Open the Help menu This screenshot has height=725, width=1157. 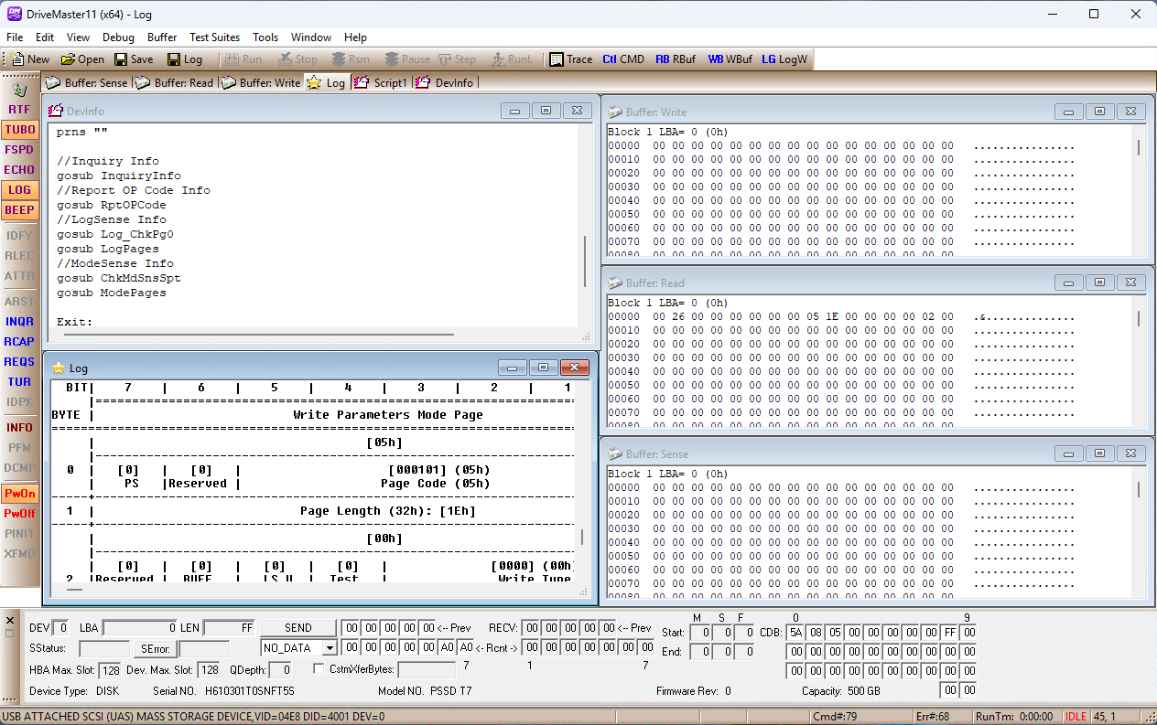[355, 37]
